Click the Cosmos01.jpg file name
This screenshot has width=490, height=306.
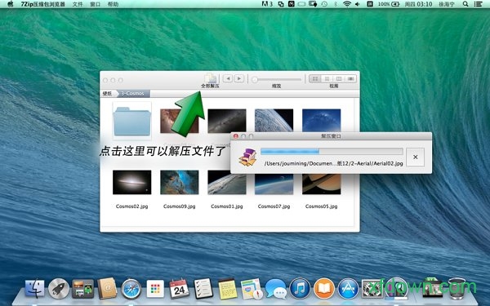pyautogui.click(x=227, y=206)
